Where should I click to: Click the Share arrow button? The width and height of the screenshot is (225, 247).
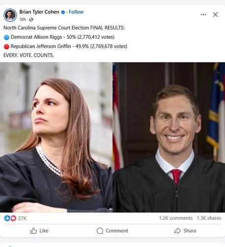click(185, 231)
